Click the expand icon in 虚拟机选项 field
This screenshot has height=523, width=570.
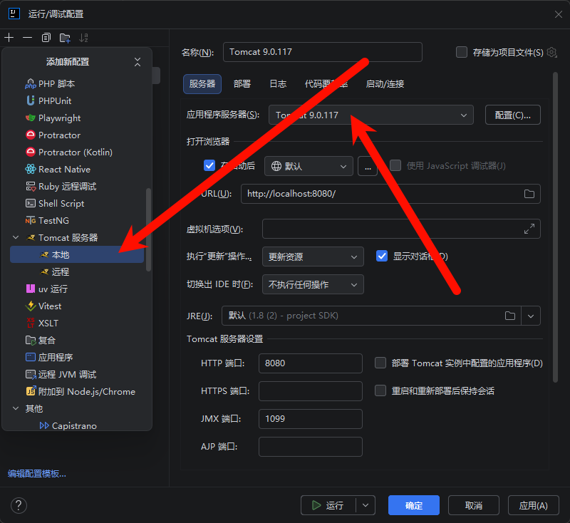tap(529, 229)
